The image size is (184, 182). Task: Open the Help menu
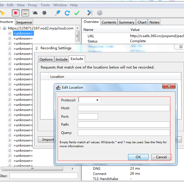click(x=74, y=5)
